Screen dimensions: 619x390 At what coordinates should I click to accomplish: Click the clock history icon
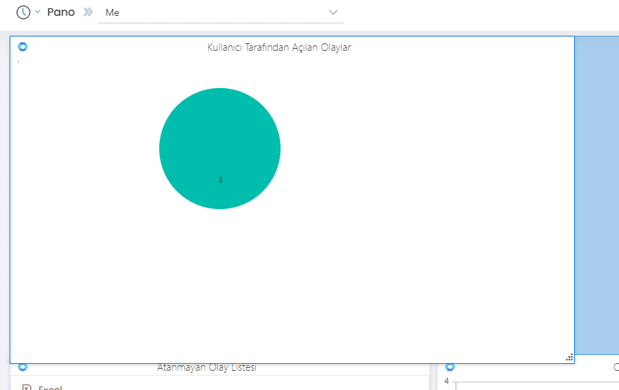23,12
